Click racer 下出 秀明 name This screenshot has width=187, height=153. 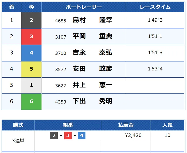coord(92,101)
